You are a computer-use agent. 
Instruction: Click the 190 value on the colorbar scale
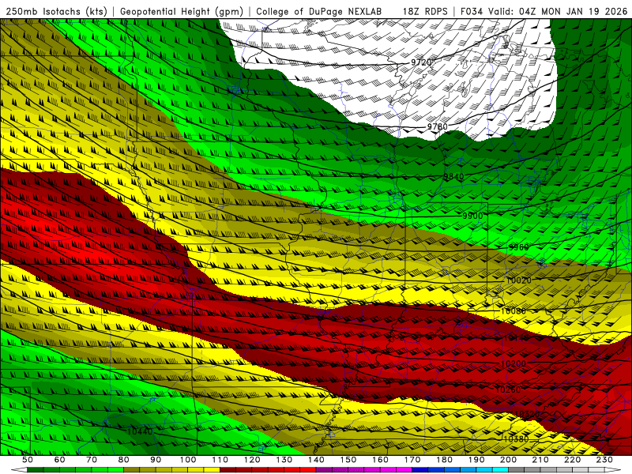click(477, 460)
